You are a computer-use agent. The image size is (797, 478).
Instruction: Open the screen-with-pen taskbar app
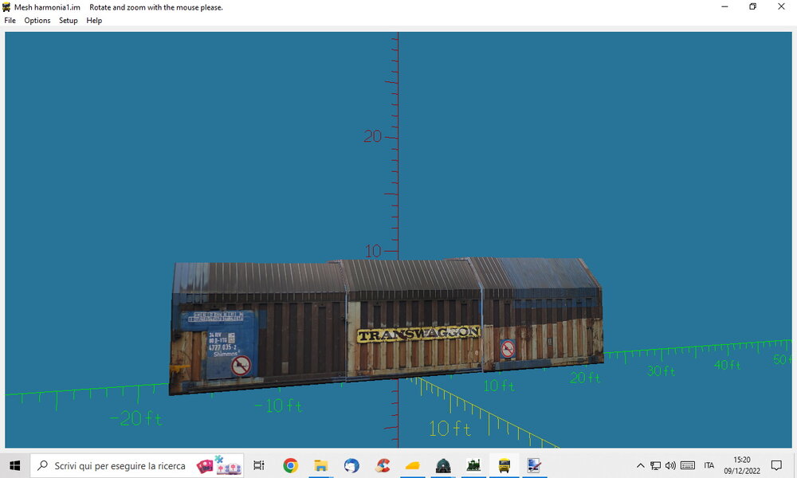tap(534, 465)
